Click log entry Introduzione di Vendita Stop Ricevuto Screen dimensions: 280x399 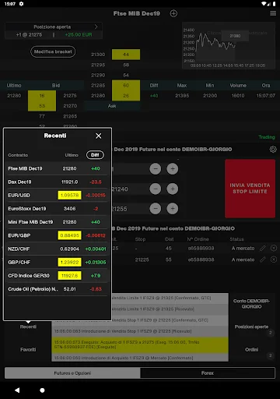tap(140, 331)
